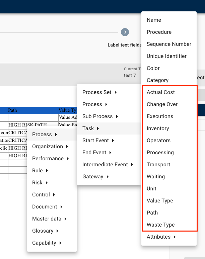Pick Unique Identifier from the menu
Screen dimensions: 205x259
click(x=166, y=56)
